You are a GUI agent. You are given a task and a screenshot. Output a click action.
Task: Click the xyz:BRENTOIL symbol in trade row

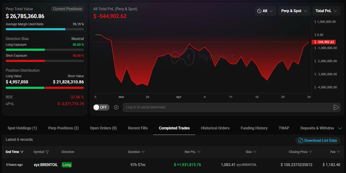click(46, 165)
